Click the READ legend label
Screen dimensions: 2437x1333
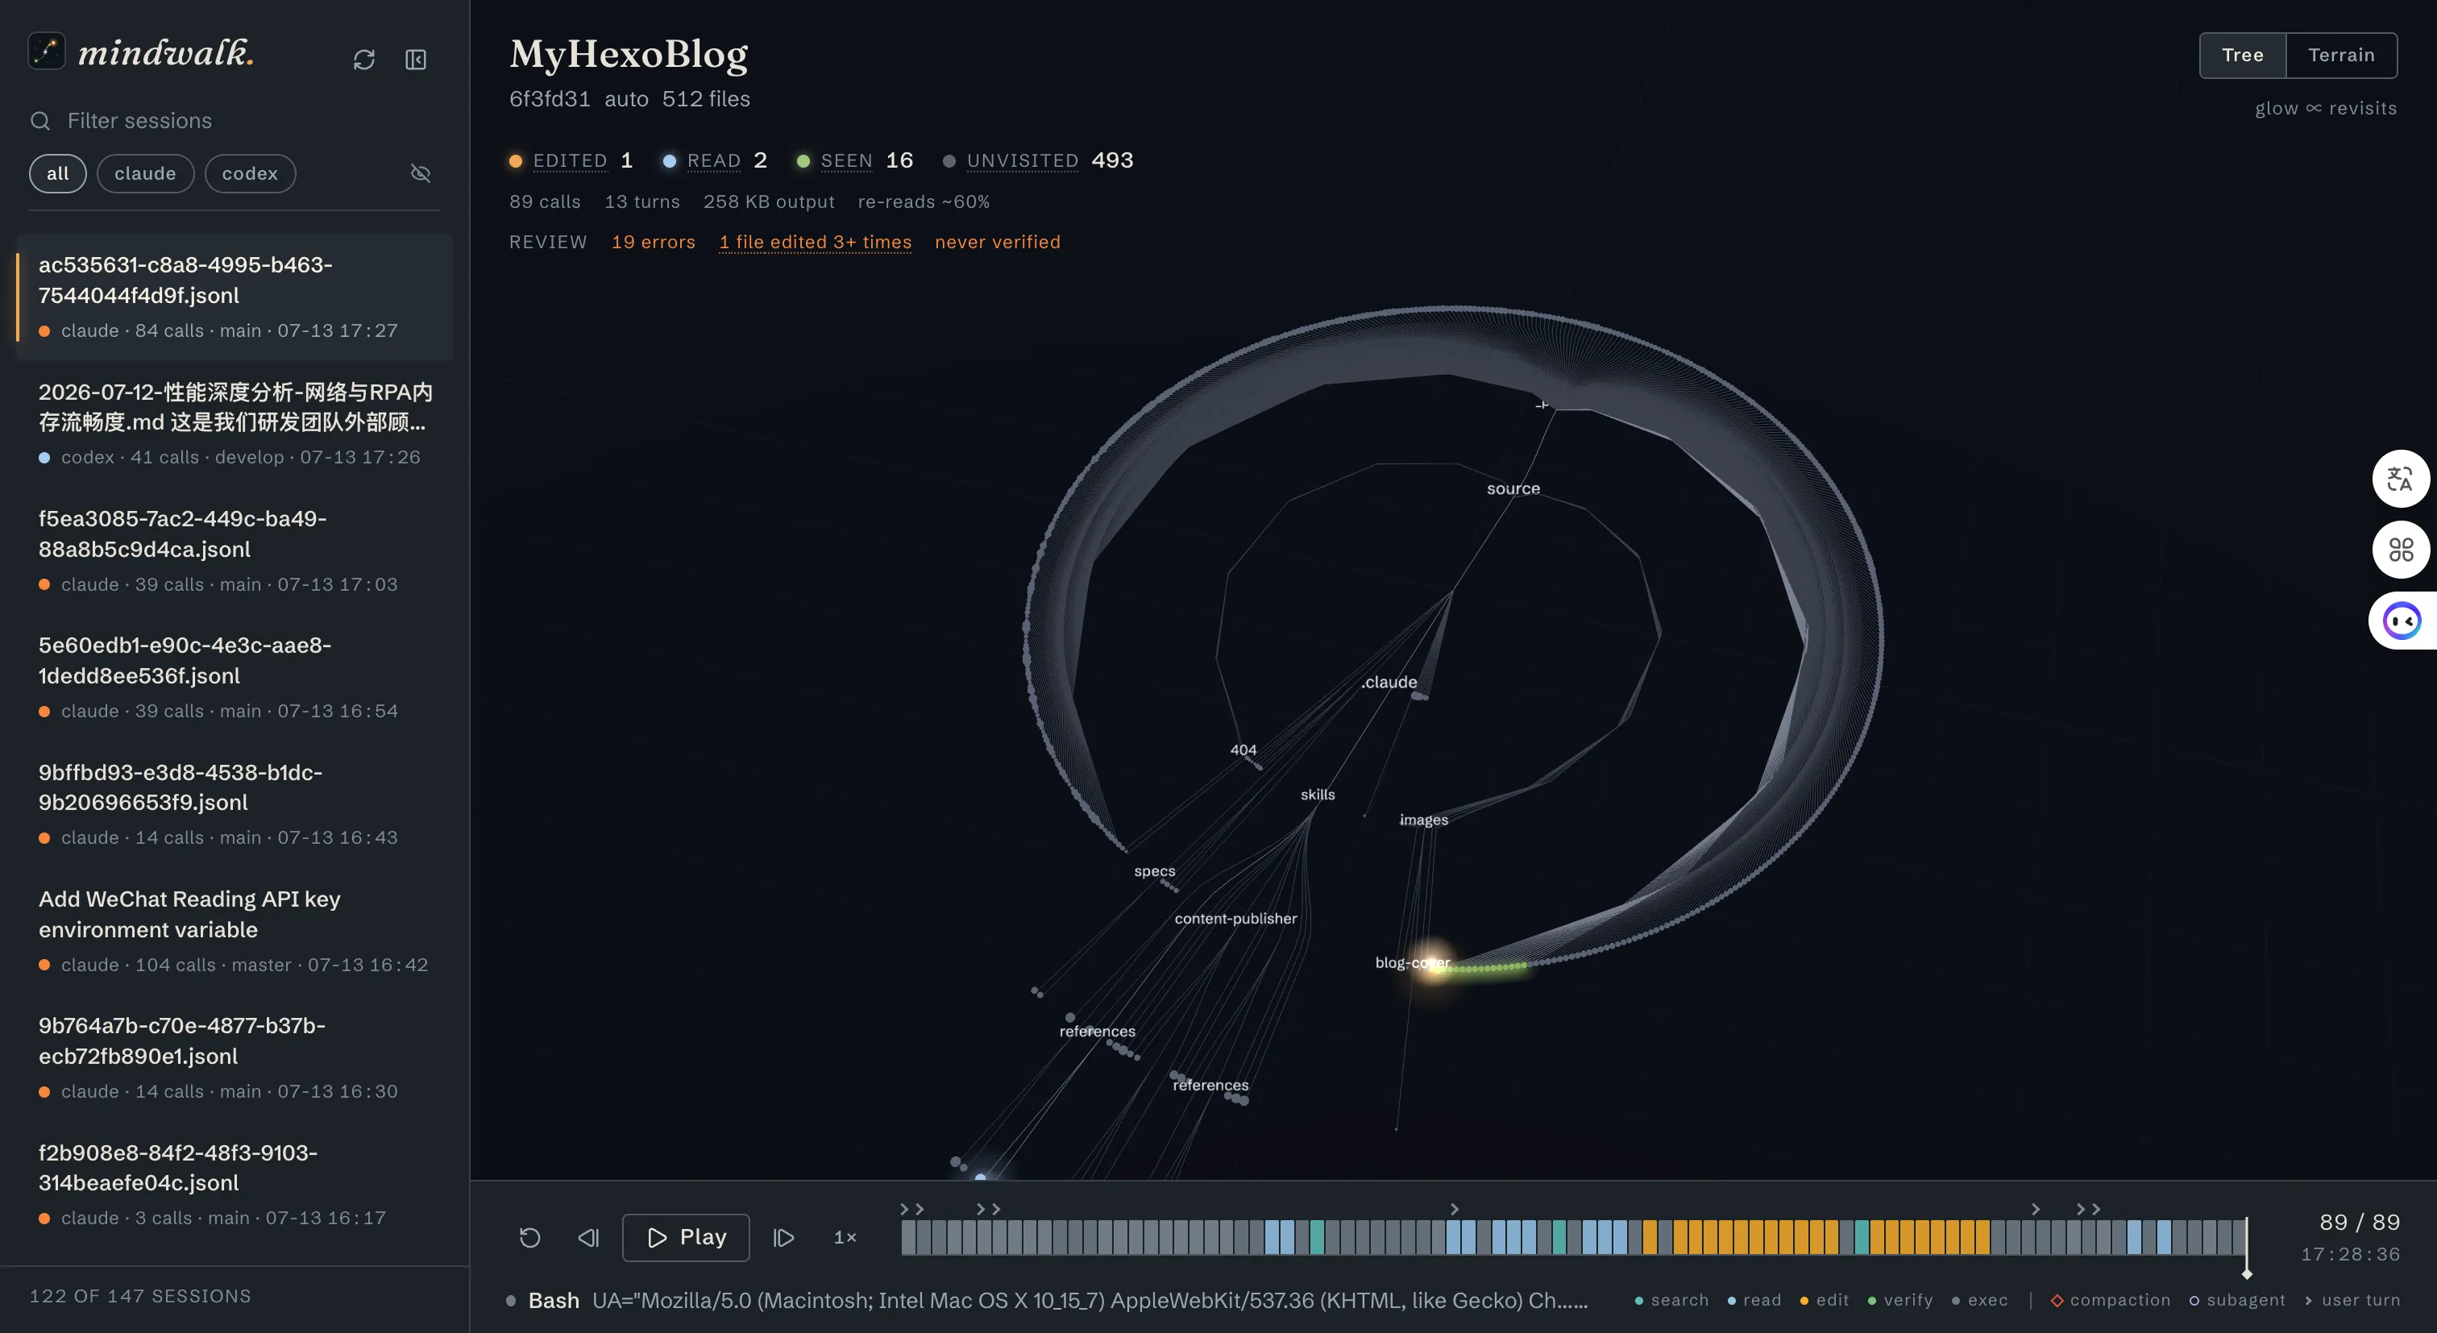click(713, 161)
